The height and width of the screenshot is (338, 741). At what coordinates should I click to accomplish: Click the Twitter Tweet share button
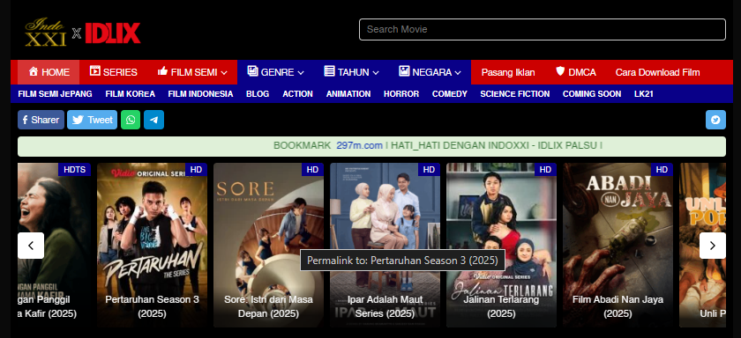tap(92, 120)
